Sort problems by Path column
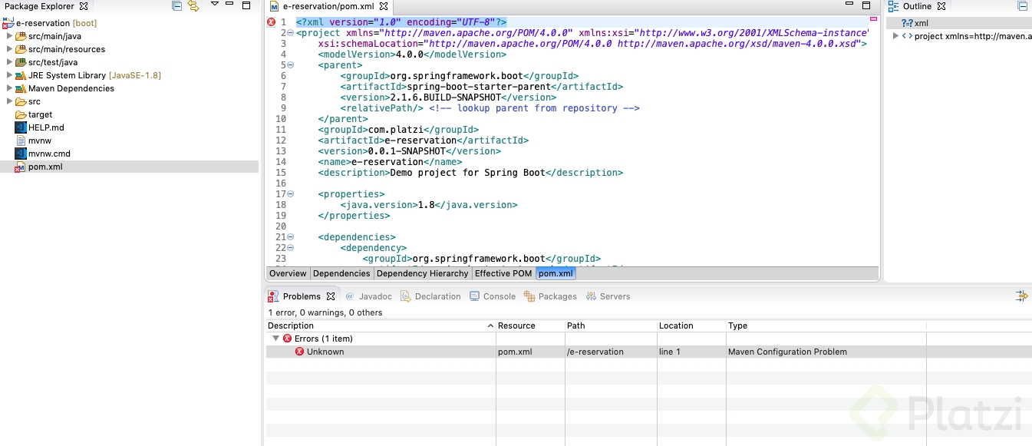The width and height of the screenshot is (1032, 446). pyautogui.click(x=611, y=325)
